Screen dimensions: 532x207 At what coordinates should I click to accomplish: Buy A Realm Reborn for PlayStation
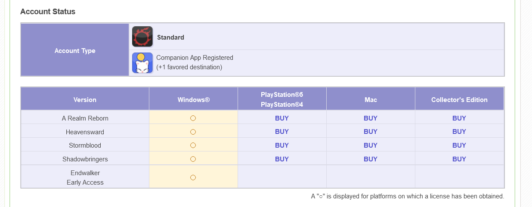282,118
